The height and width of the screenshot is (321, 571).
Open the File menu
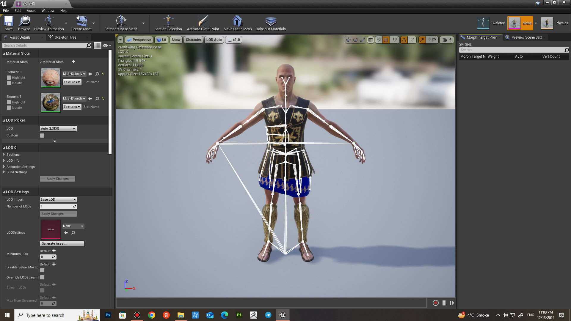[x=6, y=11]
